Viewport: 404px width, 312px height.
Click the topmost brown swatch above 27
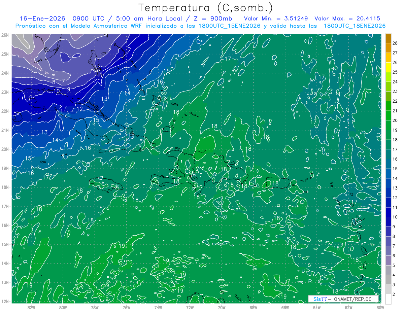point(388,38)
